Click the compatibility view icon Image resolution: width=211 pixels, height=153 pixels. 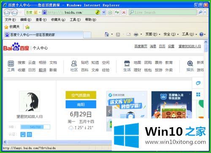click(110, 12)
